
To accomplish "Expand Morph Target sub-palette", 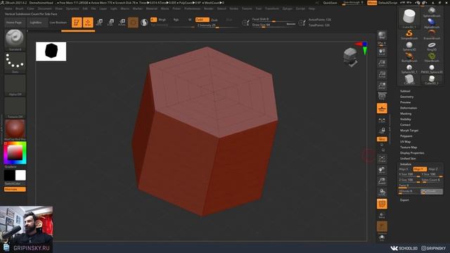I will point(409,131).
